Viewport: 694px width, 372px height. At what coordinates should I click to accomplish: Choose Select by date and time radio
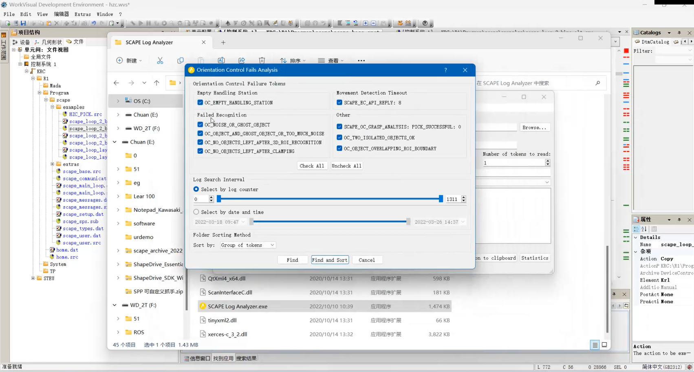coord(196,212)
